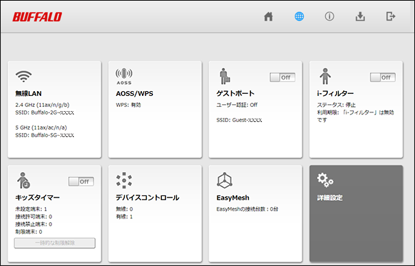Click 無線: 0 device count
Screen dimensions: 415x266
click(124, 209)
